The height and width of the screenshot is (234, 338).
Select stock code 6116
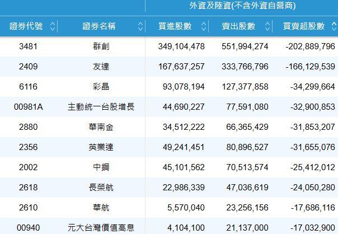click(28, 87)
